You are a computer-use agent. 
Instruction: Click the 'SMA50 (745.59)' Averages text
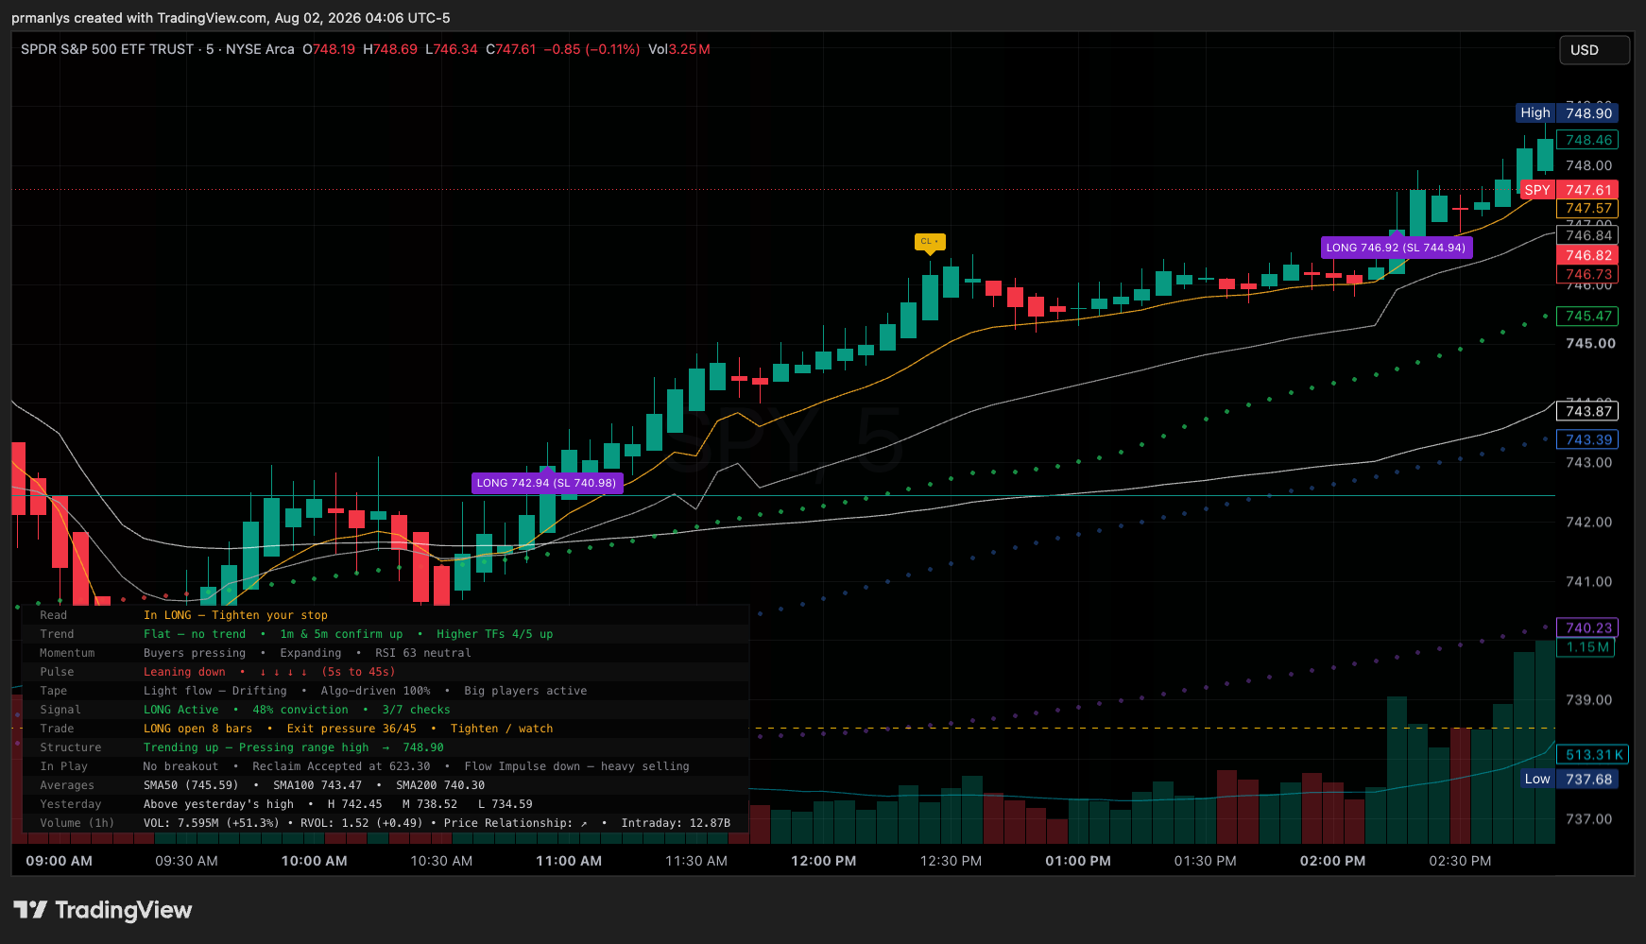coord(191,785)
